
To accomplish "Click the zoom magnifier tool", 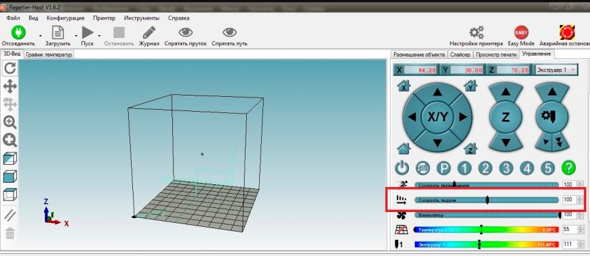I will point(9,123).
